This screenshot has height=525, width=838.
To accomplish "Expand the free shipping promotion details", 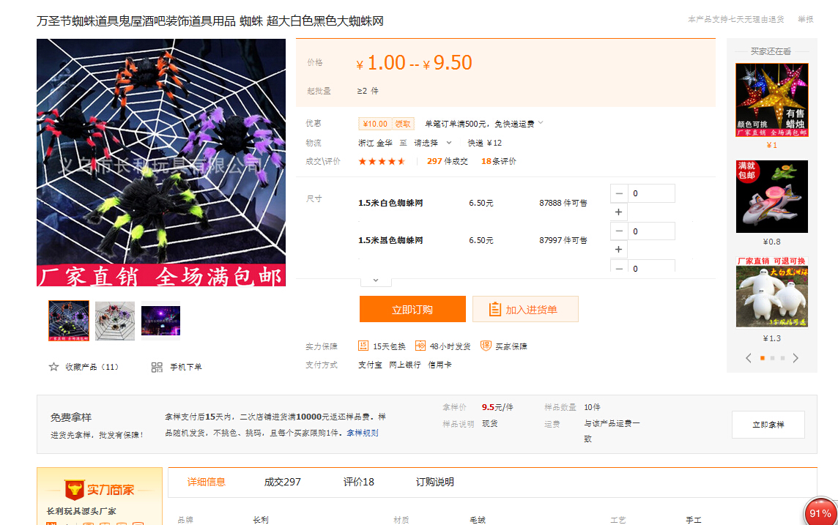I will (x=541, y=122).
